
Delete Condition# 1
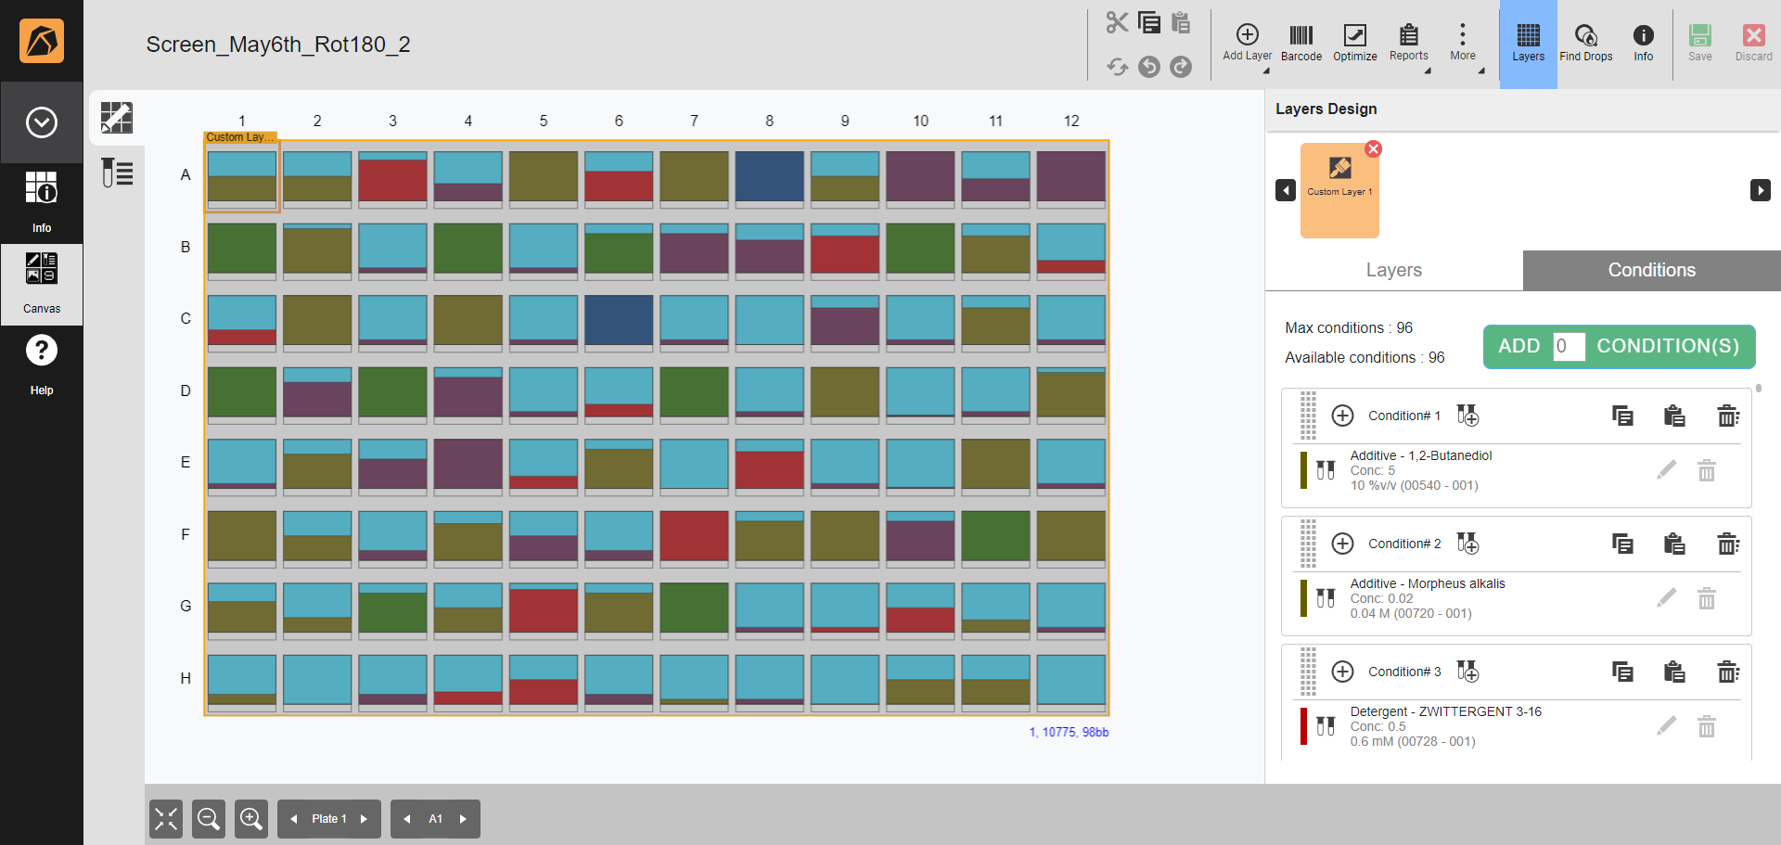pos(1727,416)
